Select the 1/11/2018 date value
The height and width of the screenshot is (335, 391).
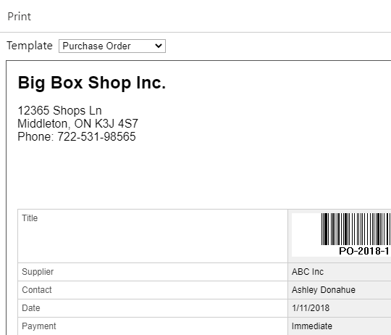(311, 307)
